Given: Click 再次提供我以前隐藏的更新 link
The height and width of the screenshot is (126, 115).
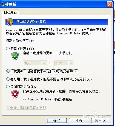Looking at the screenshot, I should tap(26, 108).
